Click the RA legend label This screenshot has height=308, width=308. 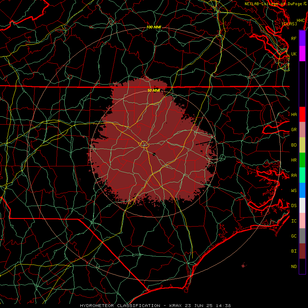coord(294,176)
